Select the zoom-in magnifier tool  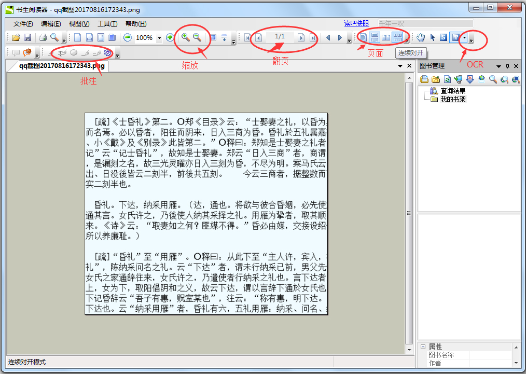point(185,37)
